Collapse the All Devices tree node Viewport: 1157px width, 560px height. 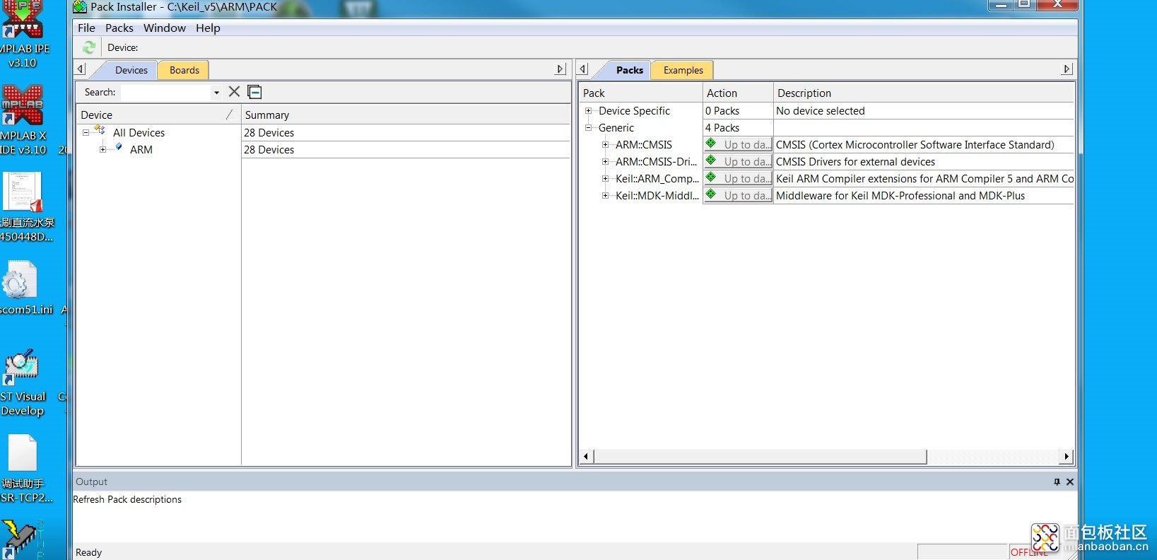pyautogui.click(x=86, y=132)
